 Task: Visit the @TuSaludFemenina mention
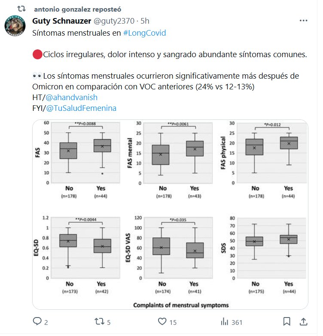tap(82, 108)
